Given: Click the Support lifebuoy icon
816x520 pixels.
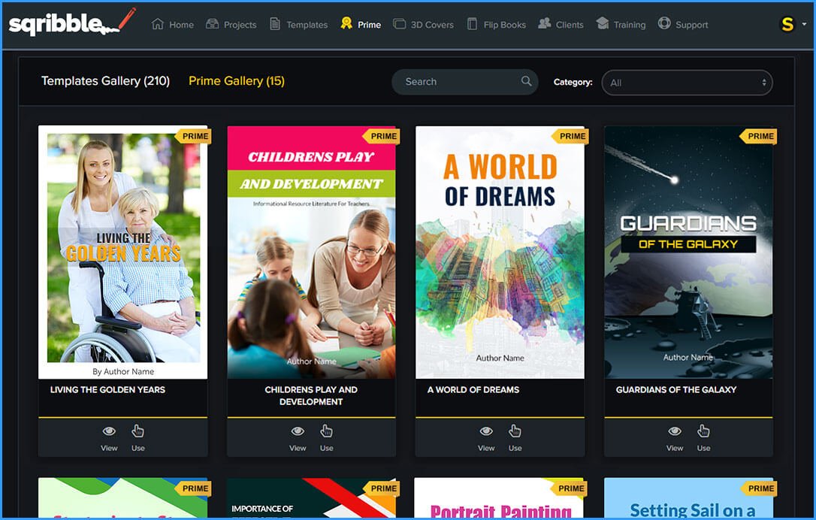Looking at the screenshot, I should coord(664,23).
